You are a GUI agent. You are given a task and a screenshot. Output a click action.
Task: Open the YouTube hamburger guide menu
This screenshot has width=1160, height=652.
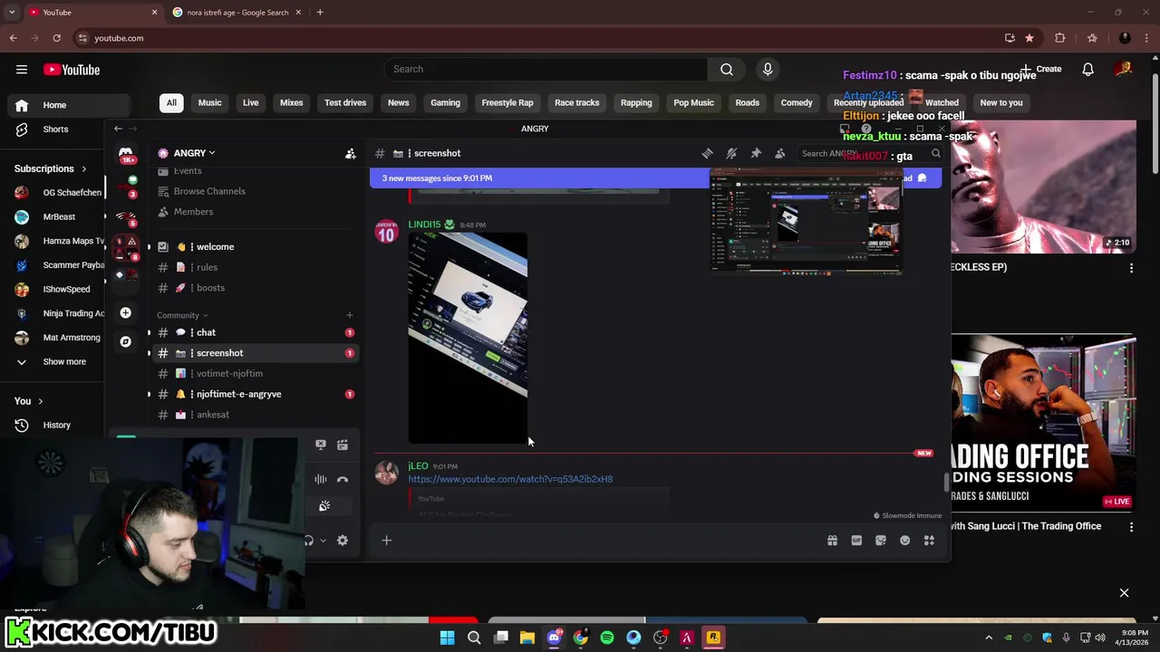click(21, 70)
